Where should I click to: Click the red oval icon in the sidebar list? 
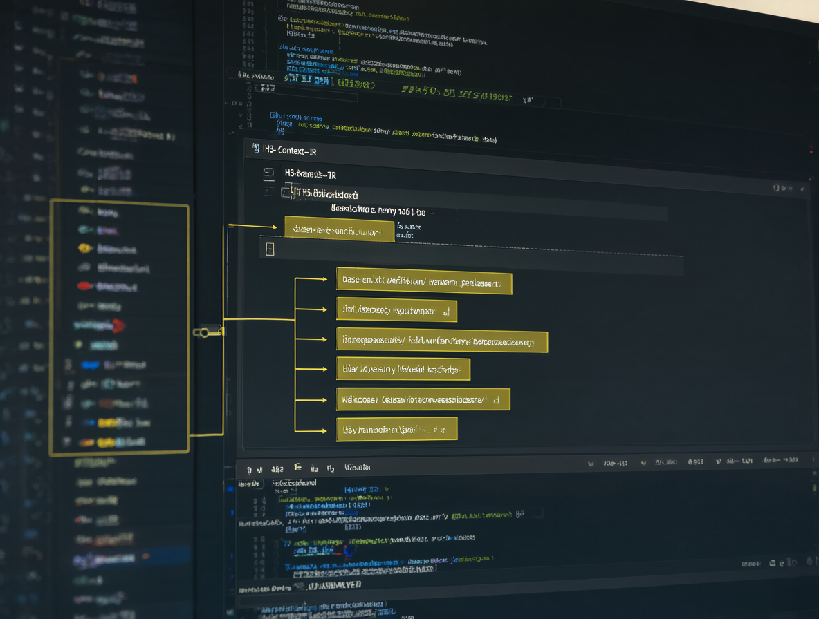(x=84, y=286)
